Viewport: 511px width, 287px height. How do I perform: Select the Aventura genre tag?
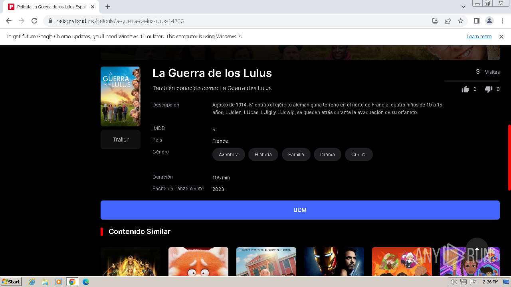click(229, 155)
